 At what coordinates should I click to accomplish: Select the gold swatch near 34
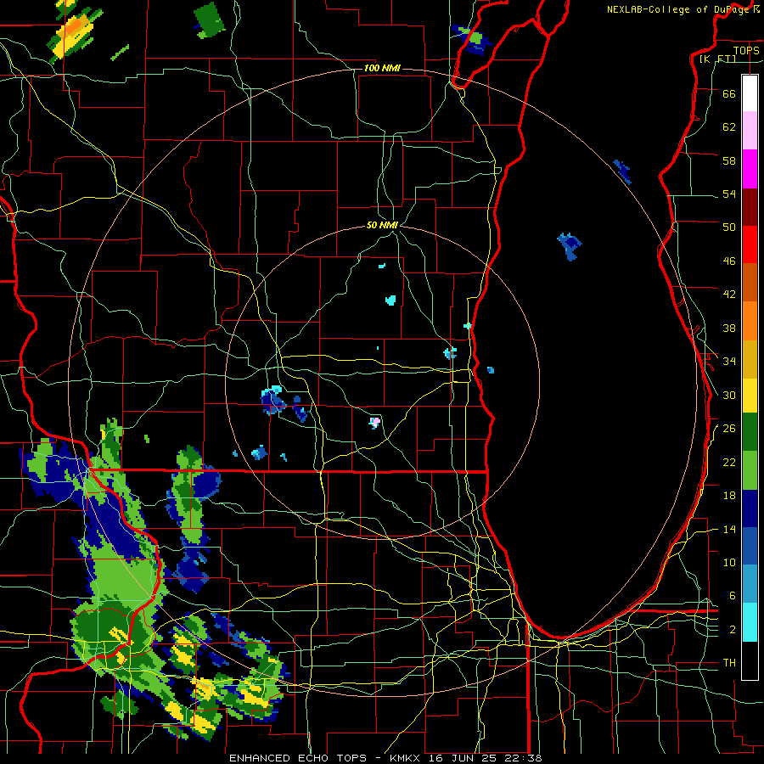click(x=750, y=359)
